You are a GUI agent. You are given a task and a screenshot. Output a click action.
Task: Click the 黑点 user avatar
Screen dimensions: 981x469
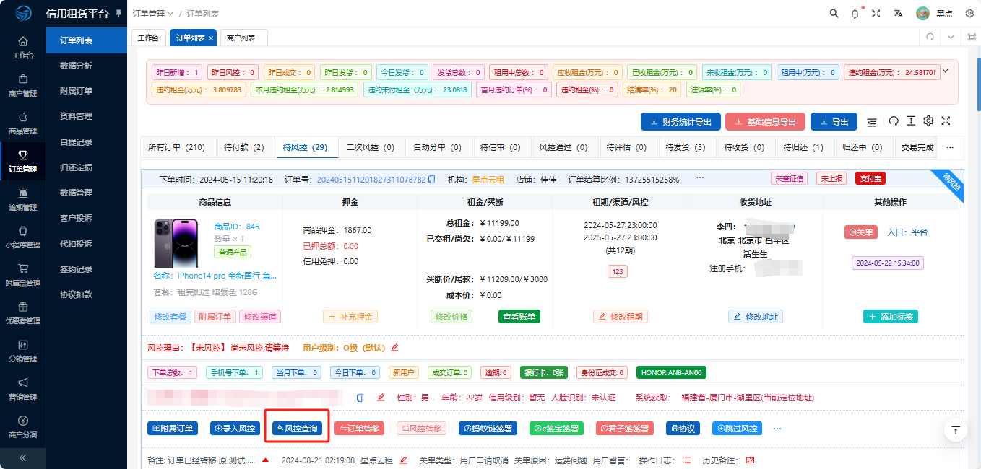click(x=922, y=14)
